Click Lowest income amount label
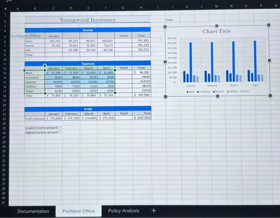The width and height of the screenshot is (280, 218). point(41,128)
